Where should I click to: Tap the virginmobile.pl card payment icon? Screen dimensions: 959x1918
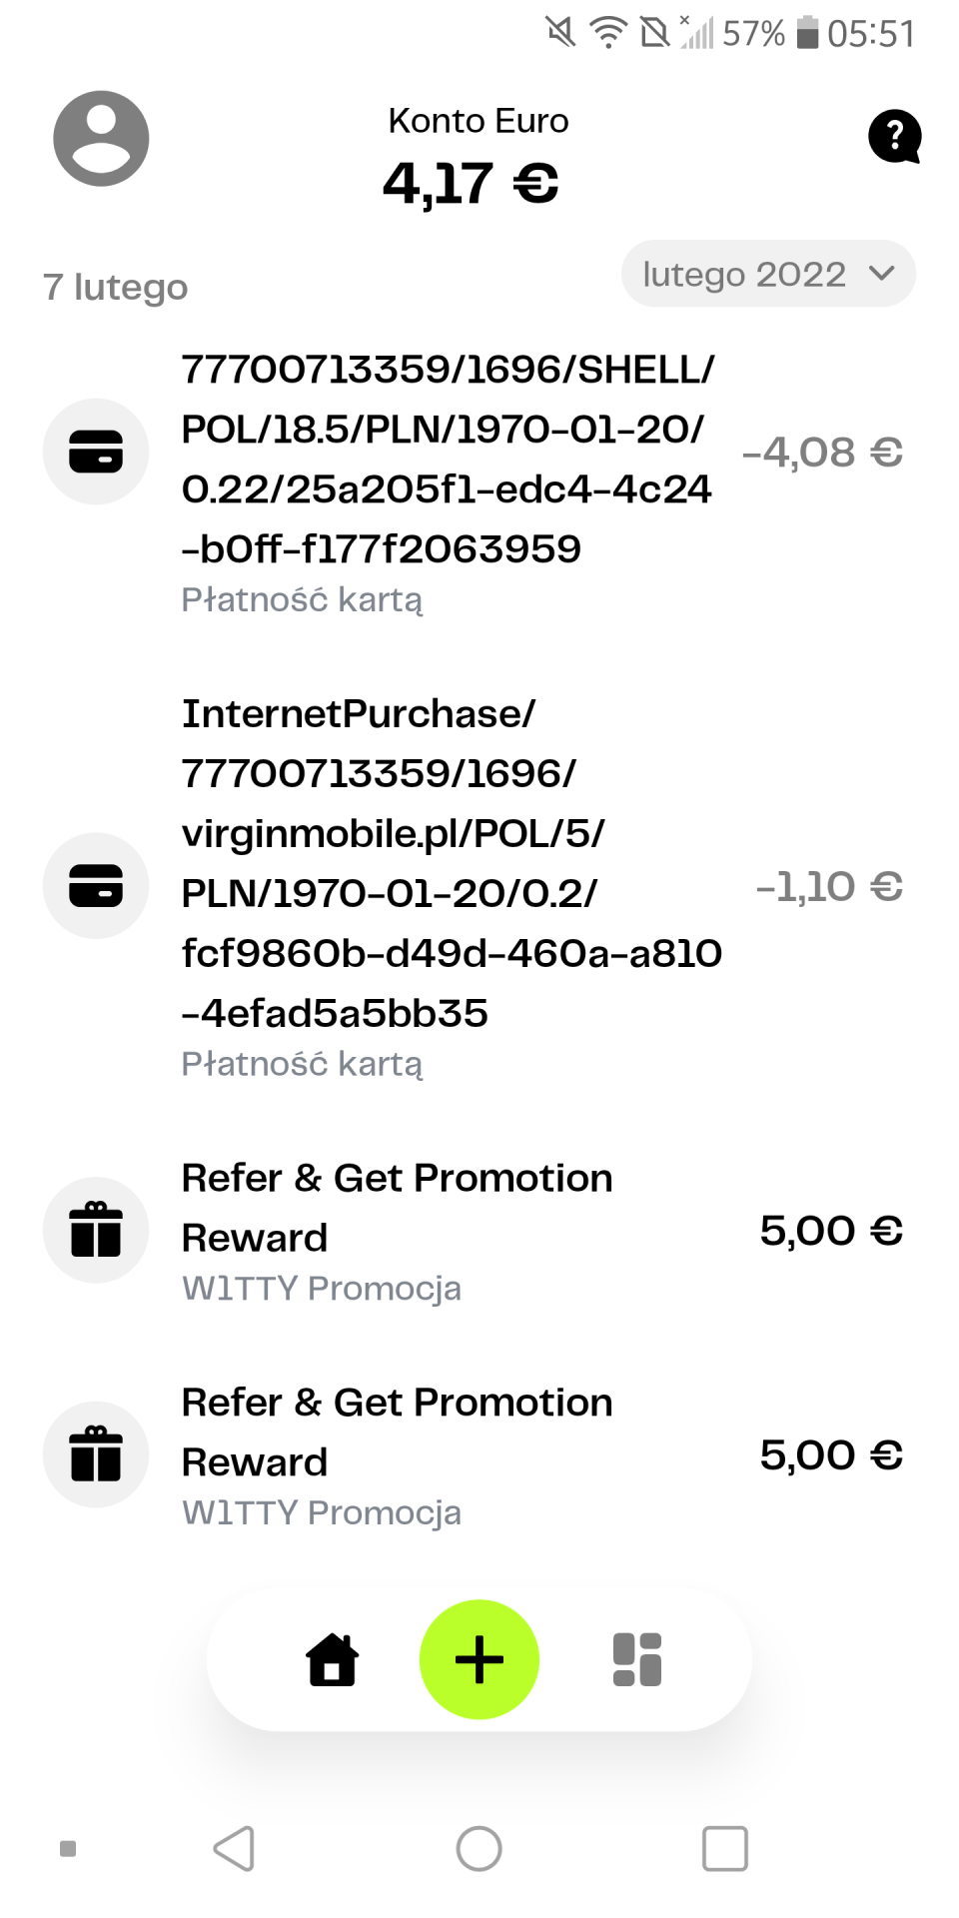96,885
